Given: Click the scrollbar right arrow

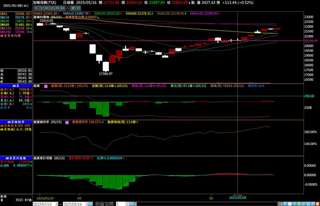Looking at the screenshot, I should [281, 204].
